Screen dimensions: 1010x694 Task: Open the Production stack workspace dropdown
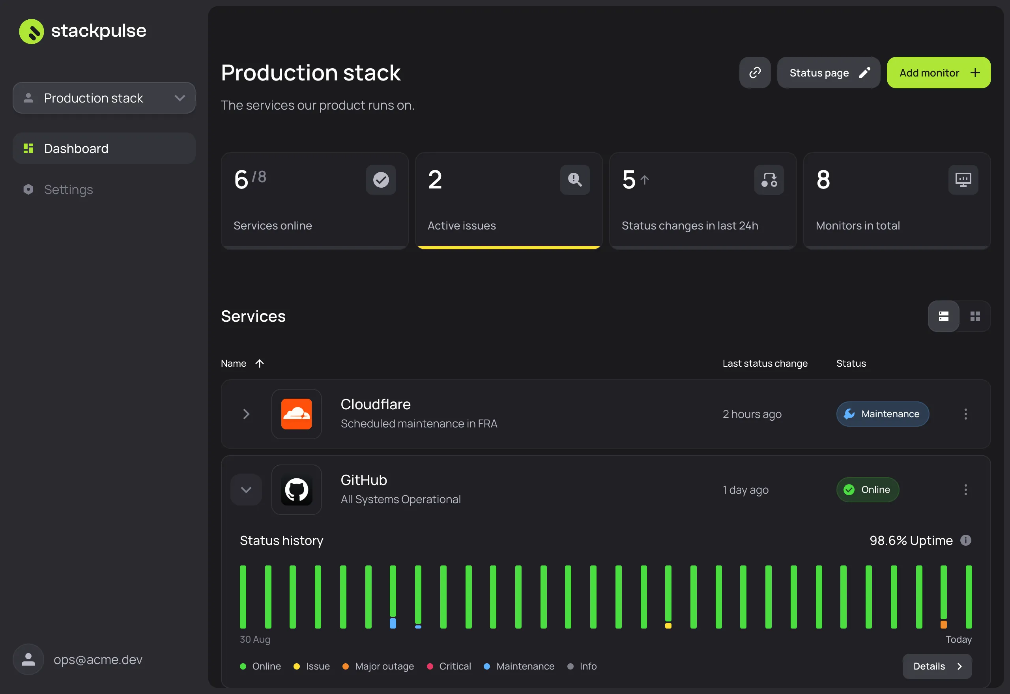(104, 98)
